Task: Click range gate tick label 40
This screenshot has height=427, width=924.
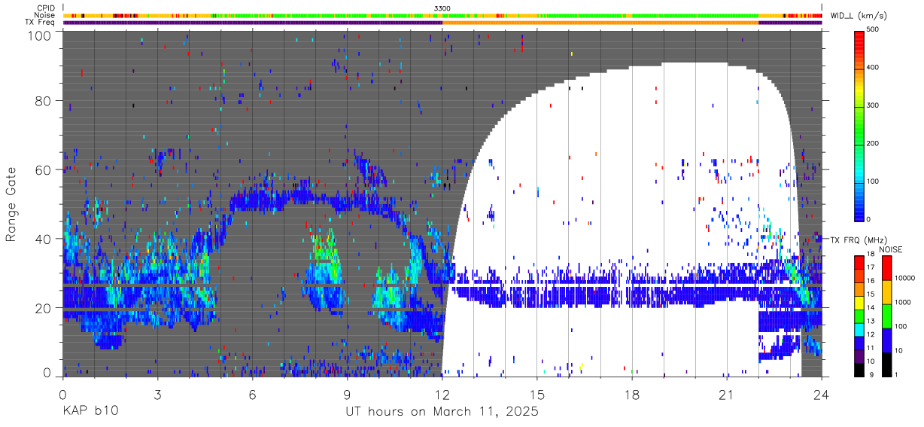Action: (x=44, y=239)
